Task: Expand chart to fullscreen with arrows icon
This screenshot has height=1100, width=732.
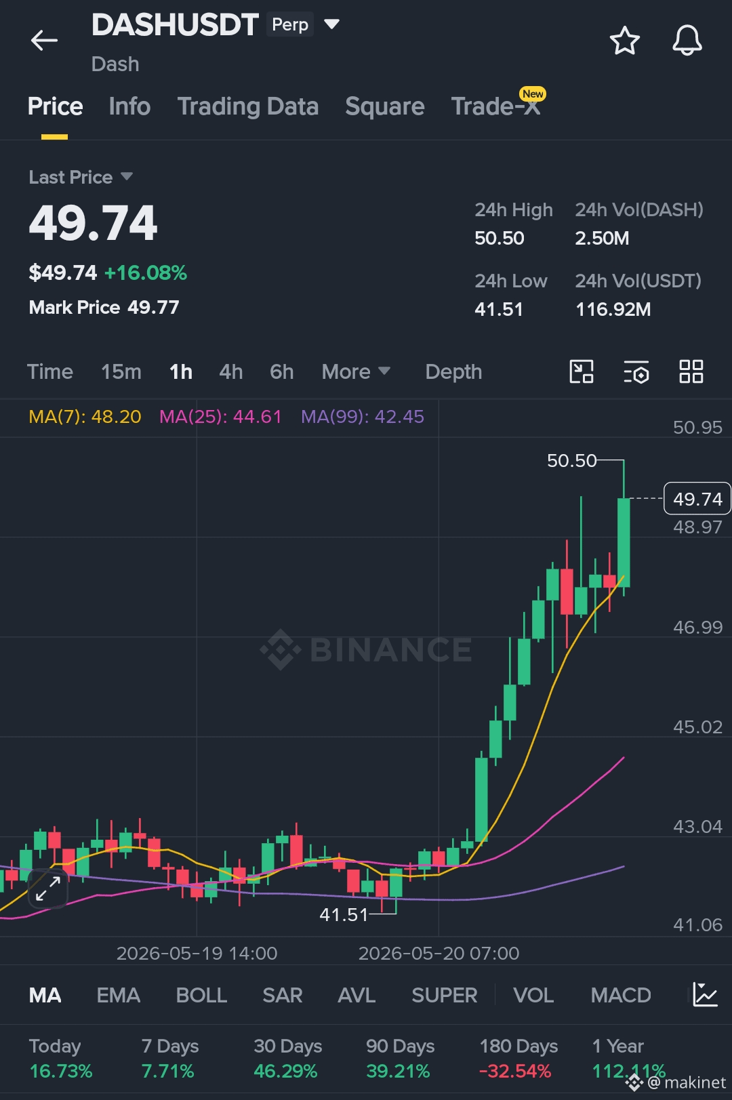Action: point(48,889)
